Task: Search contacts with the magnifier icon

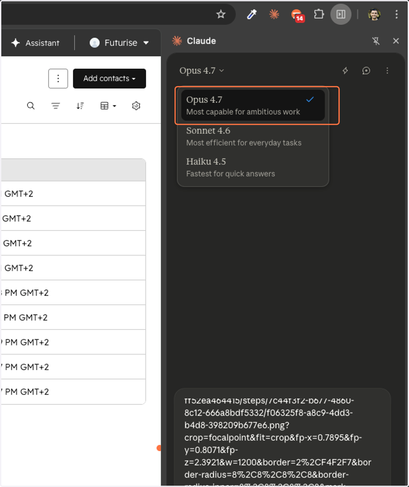Action: pos(31,106)
